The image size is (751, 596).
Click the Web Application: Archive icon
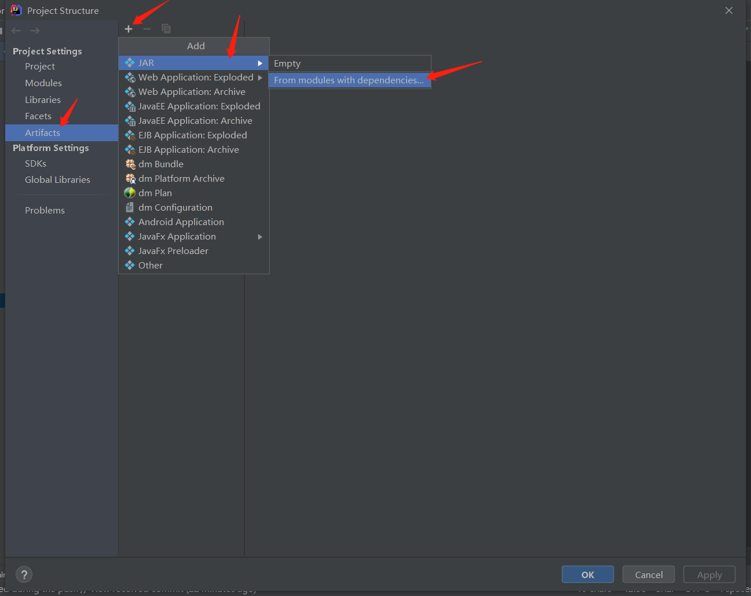click(x=130, y=91)
